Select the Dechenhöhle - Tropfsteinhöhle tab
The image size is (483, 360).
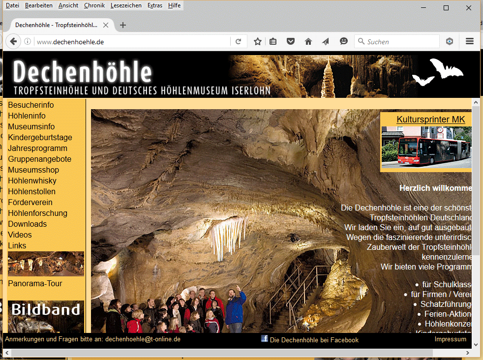pos(61,25)
